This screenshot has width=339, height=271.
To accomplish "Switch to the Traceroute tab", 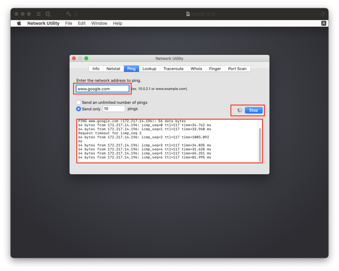I will (173, 69).
